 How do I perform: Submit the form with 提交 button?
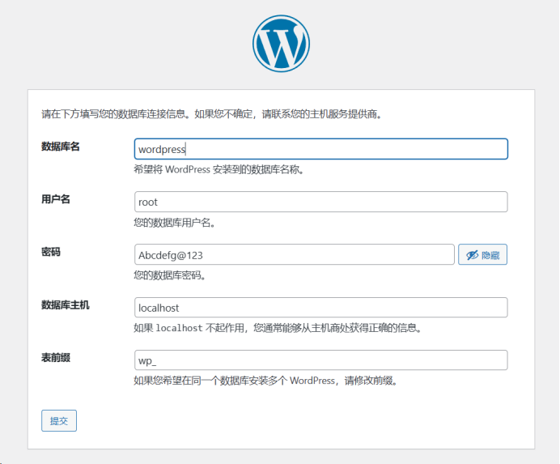(x=59, y=421)
